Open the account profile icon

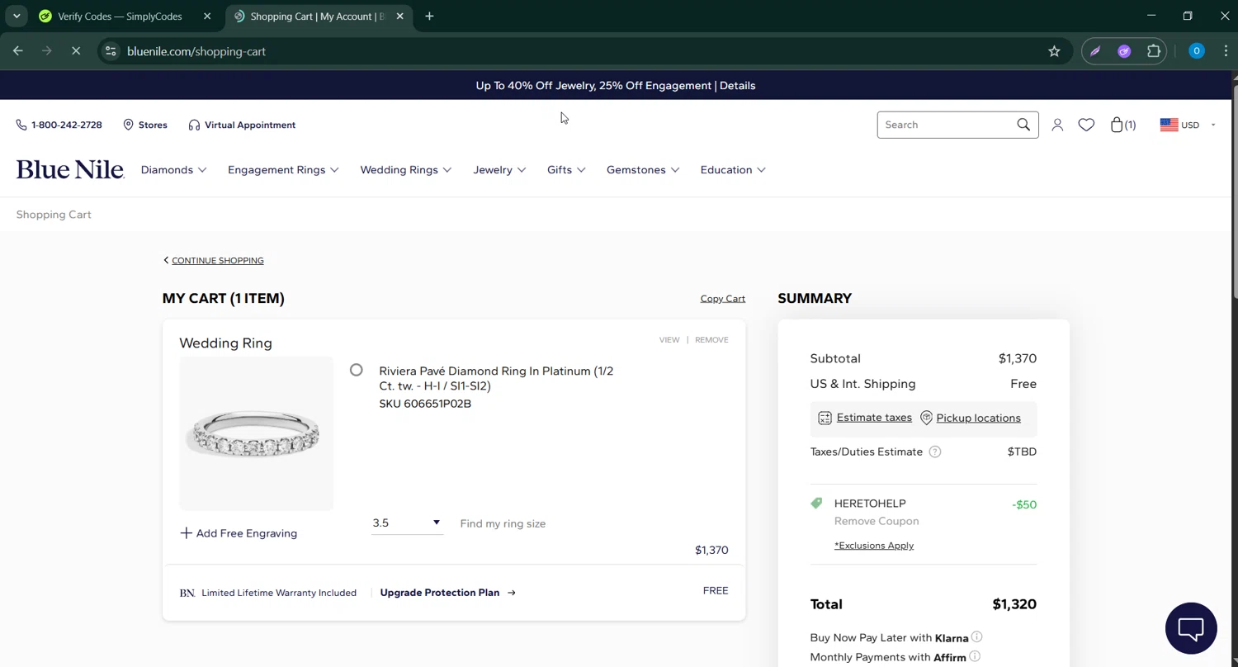(x=1057, y=125)
